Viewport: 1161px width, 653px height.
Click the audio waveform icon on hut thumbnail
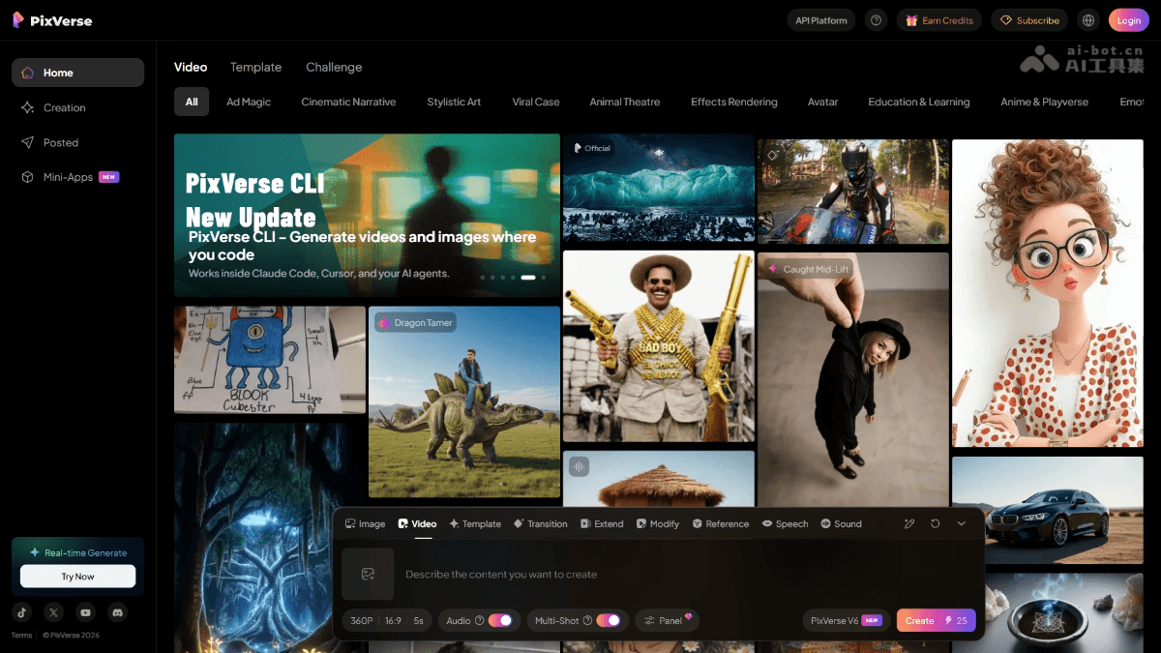[x=580, y=466]
